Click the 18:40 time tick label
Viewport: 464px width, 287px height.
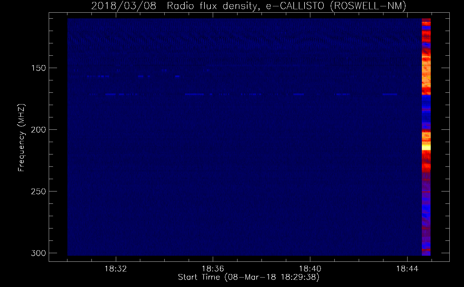coord(310,269)
